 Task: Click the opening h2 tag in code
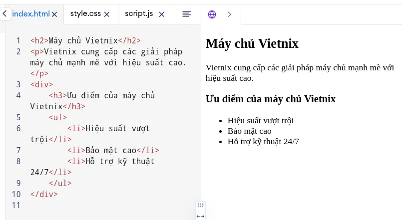39,41
